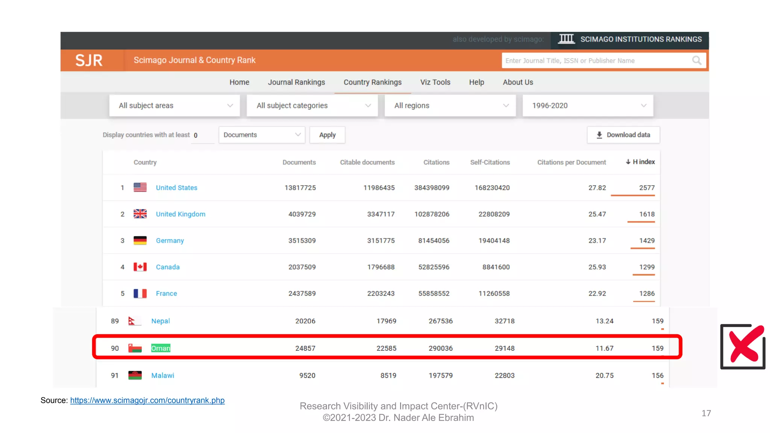Click the Download data button
This screenshot has height=433, width=770.
(623, 135)
